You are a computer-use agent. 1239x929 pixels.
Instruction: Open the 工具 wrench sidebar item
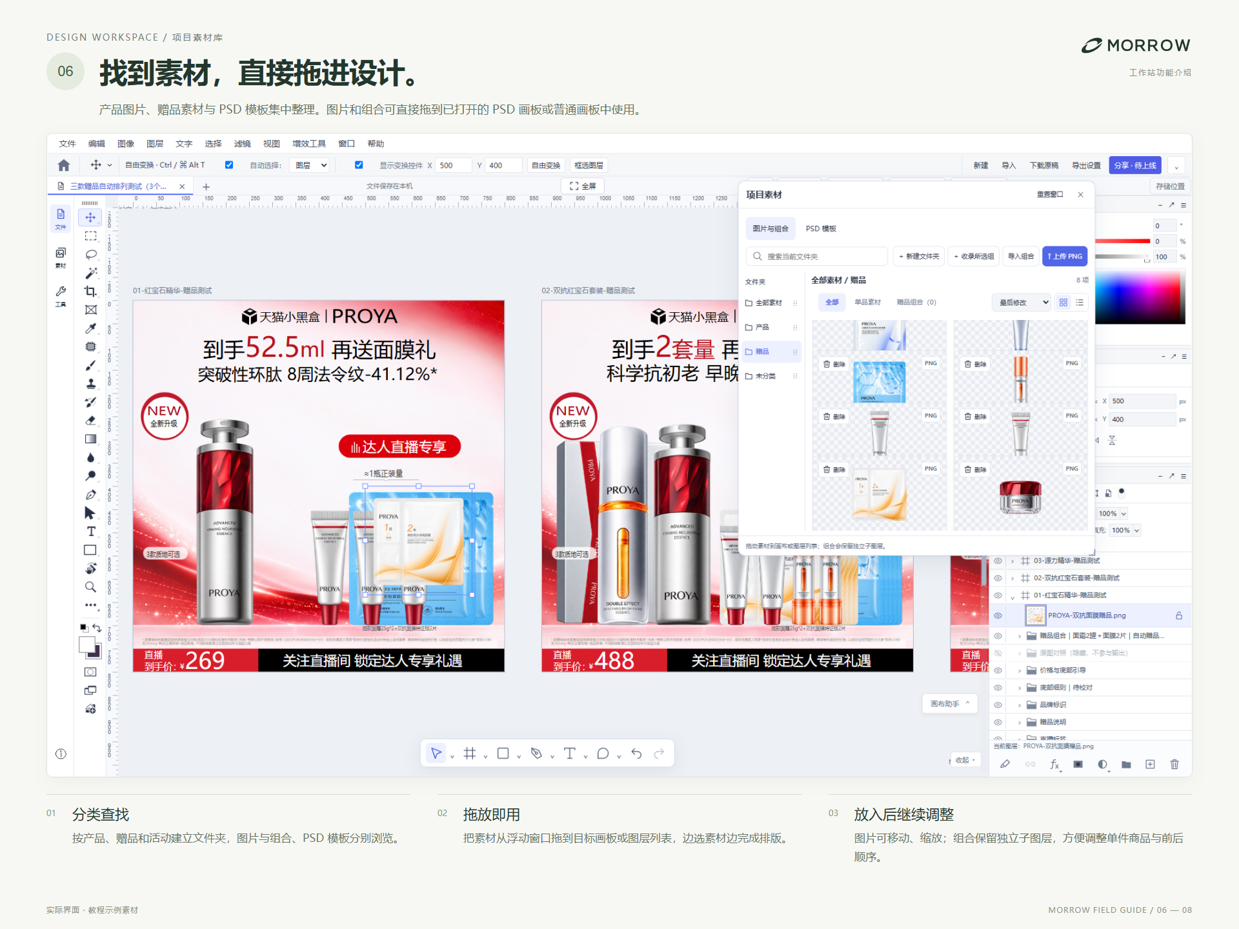point(61,296)
